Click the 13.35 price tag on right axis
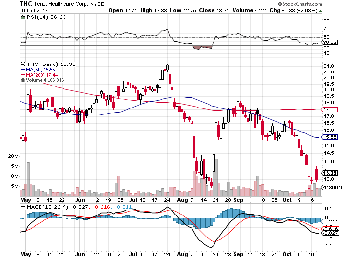 pos(330,173)
